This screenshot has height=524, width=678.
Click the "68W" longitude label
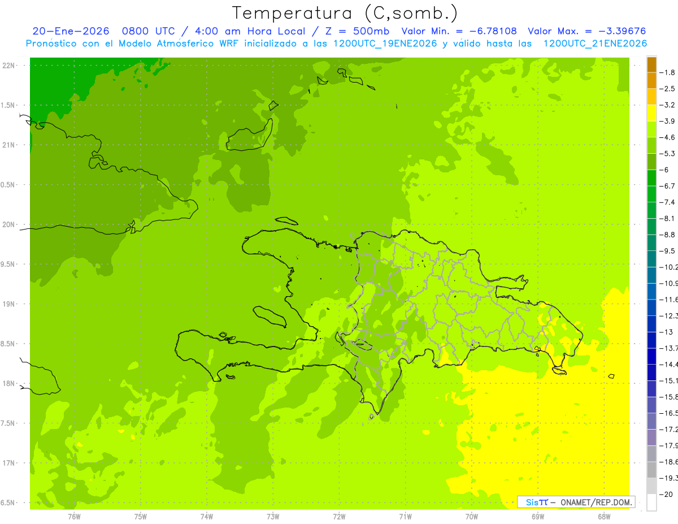click(x=603, y=516)
